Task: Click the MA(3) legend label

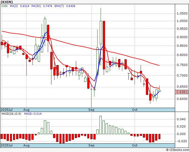Action: (14, 6)
